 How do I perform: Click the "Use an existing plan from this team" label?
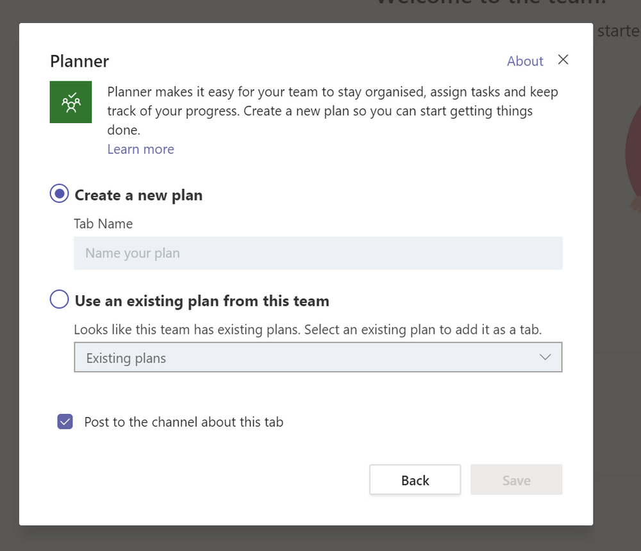pyautogui.click(x=202, y=300)
